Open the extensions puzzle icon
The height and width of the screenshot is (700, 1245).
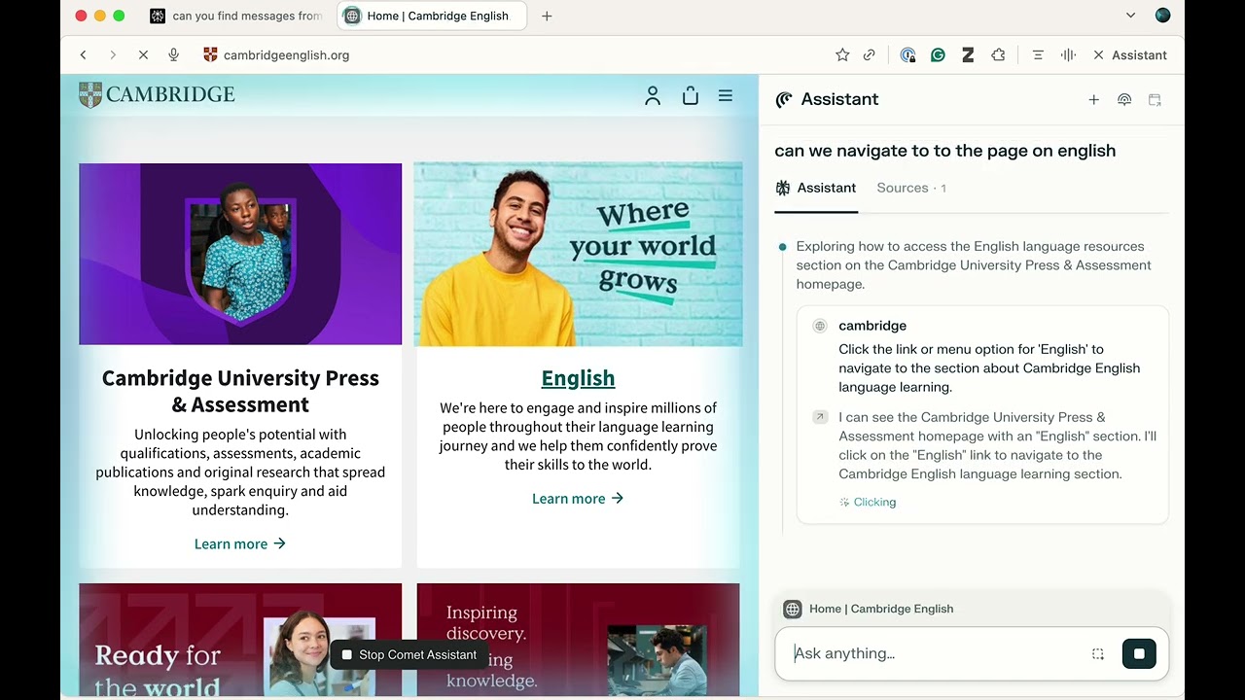pyautogui.click(x=998, y=55)
